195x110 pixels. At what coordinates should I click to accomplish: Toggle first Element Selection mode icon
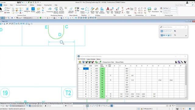tap(162, 31)
